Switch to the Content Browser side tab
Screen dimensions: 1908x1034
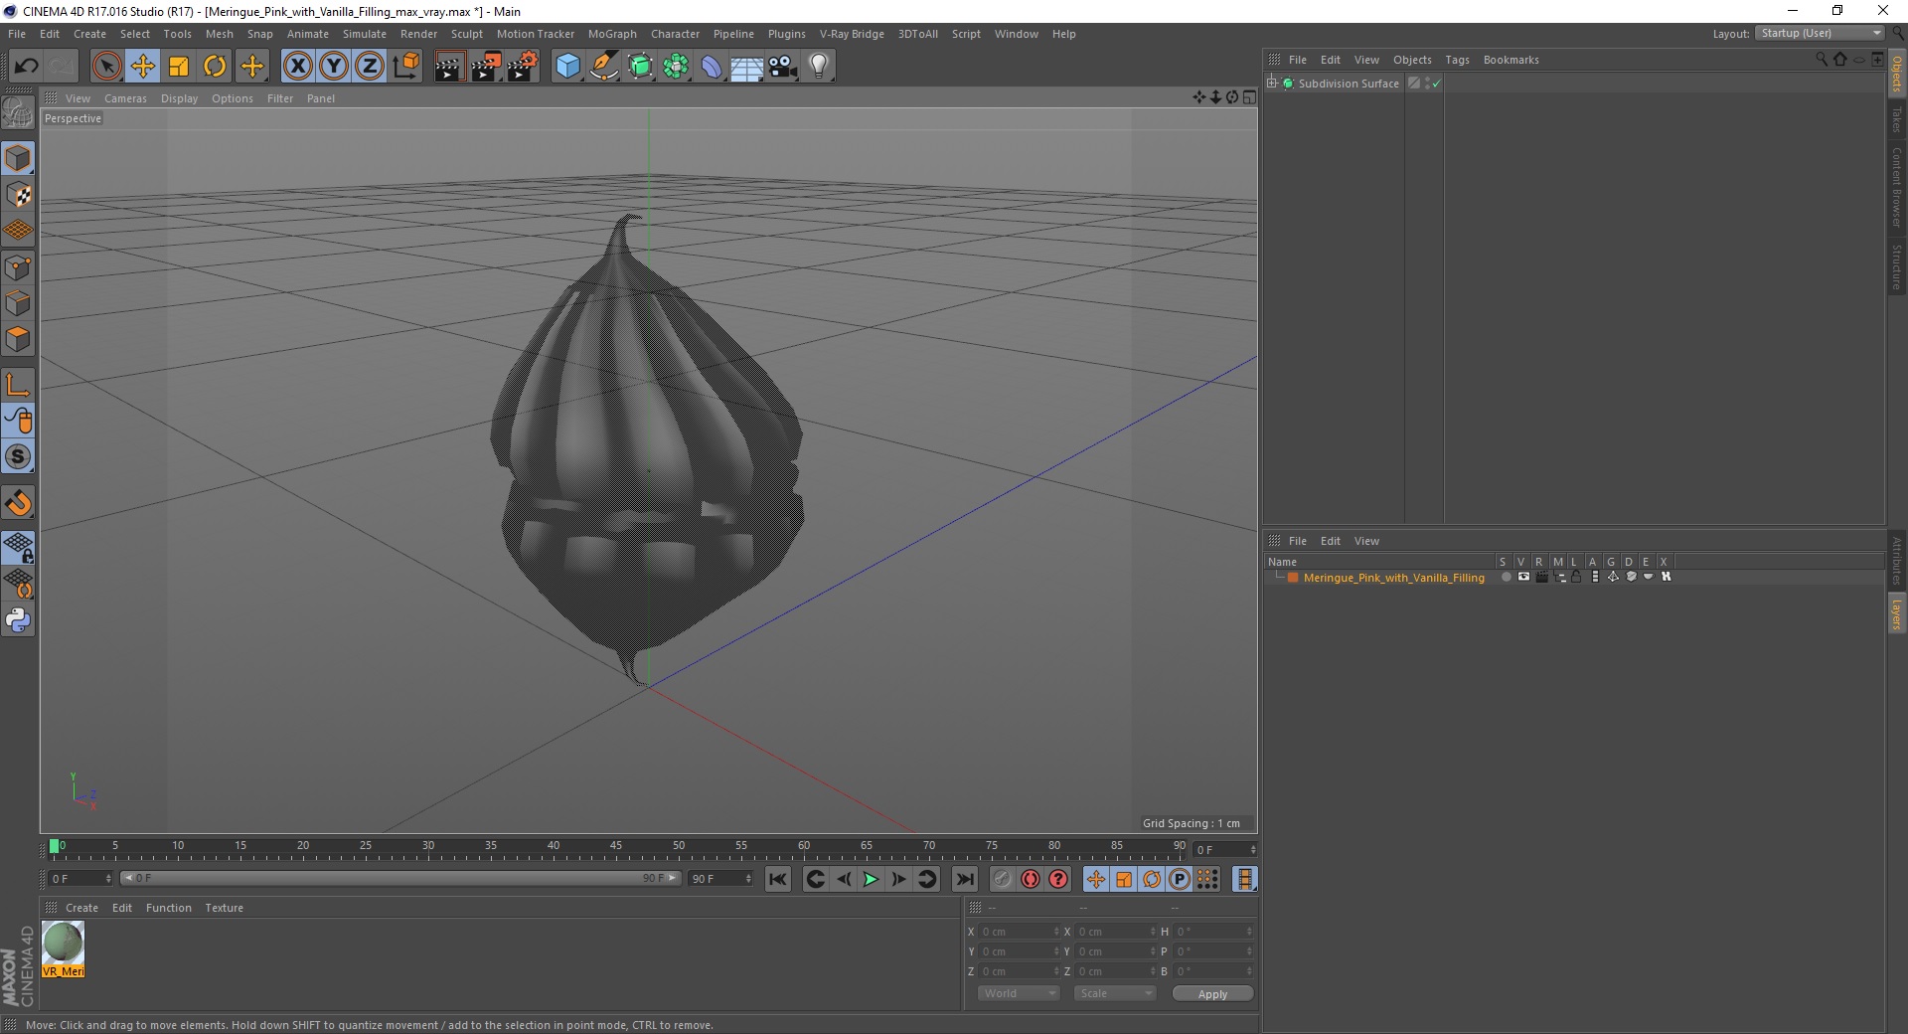coord(1896,187)
